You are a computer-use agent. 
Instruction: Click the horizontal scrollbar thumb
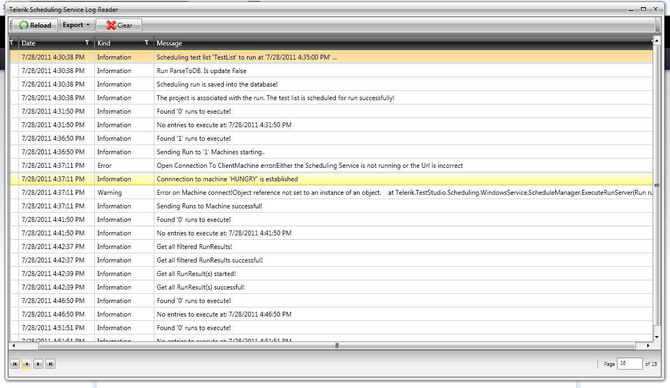[x=337, y=345]
